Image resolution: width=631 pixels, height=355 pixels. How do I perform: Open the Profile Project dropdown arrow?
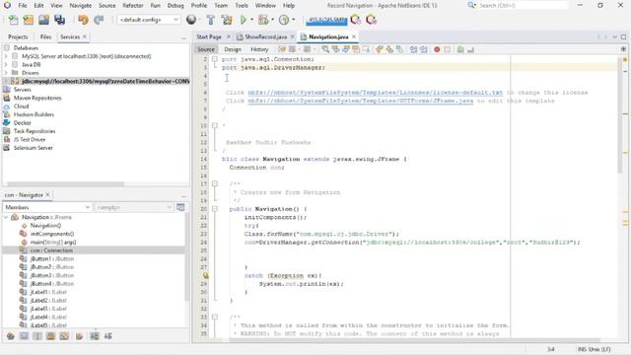click(294, 20)
